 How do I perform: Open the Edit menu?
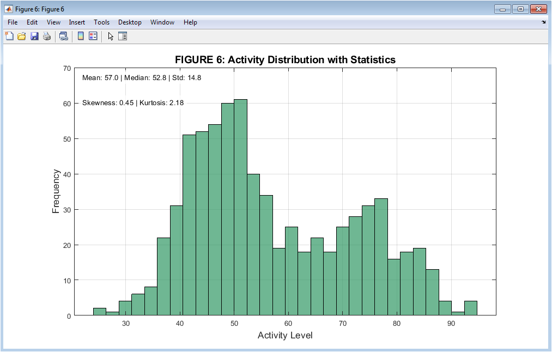(x=32, y=22)
